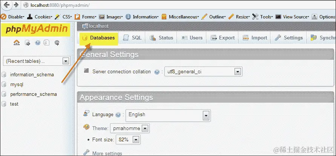Viewport: 336px width, 156px height.
Task: Open the Outline toolbar menu
Action: click(214, 17)
